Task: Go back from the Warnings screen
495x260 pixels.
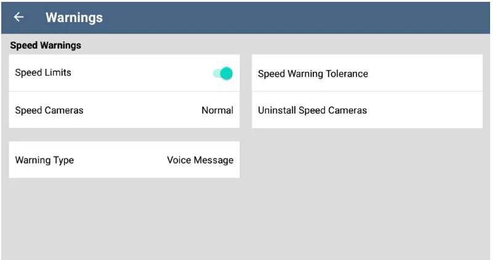Action: point(19,17)
